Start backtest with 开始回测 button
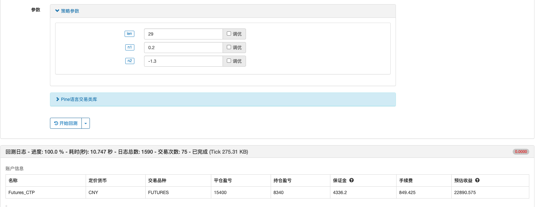Viewport: 539px width, 207px height. [x=66, y=123]
